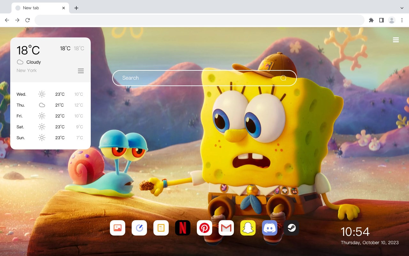
Task: Click the 9°C low for Saturday
Action: tap(80, 127)
